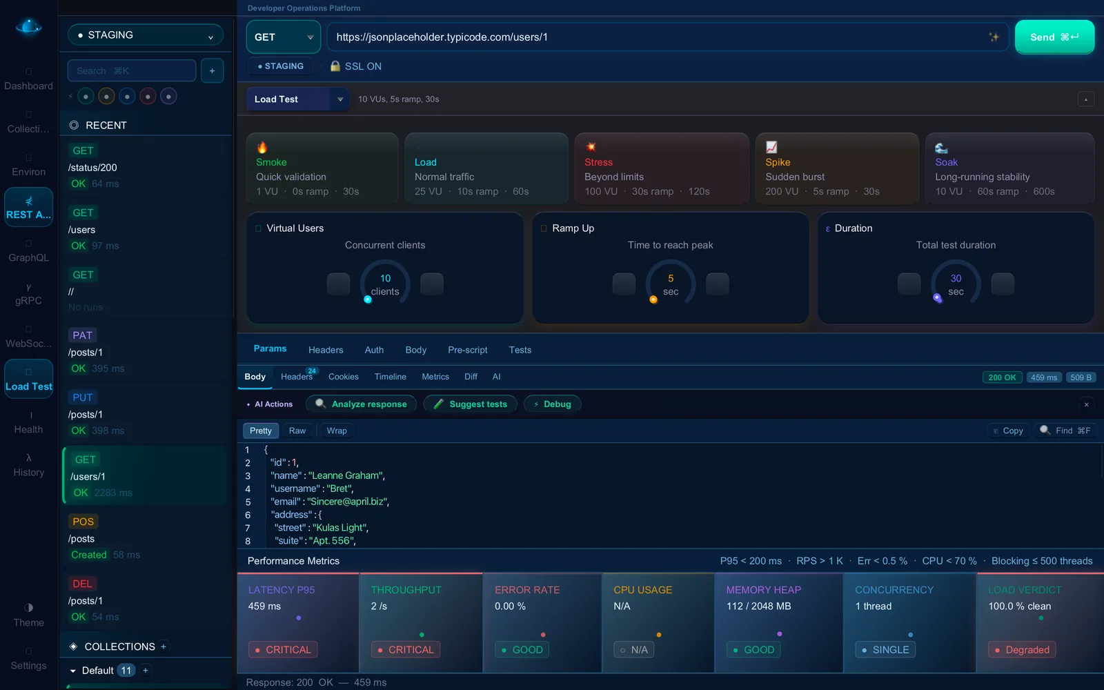Viewport: 1104px width, 690px height.
Task: Click the COLLECTIONS section header
Action: point(119,647)
